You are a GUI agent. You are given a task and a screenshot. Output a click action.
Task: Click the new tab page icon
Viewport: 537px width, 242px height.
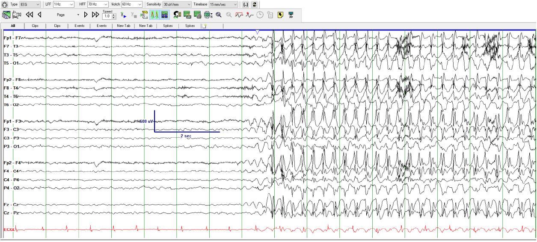click(x=204, y=26)
